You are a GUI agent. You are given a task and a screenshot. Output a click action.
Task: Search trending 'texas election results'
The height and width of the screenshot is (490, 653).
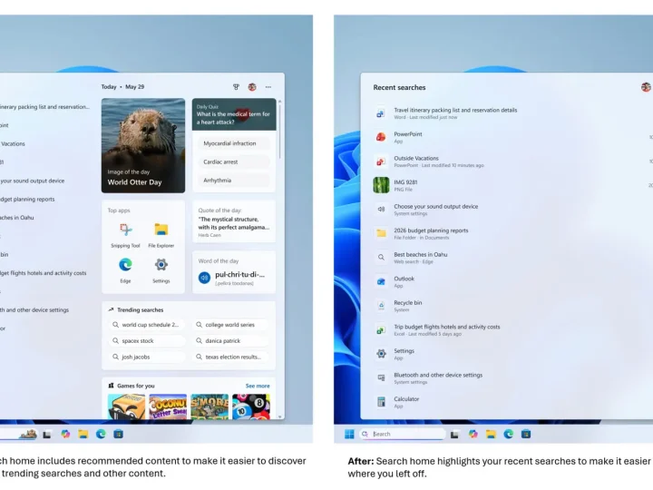pos(230,358)
